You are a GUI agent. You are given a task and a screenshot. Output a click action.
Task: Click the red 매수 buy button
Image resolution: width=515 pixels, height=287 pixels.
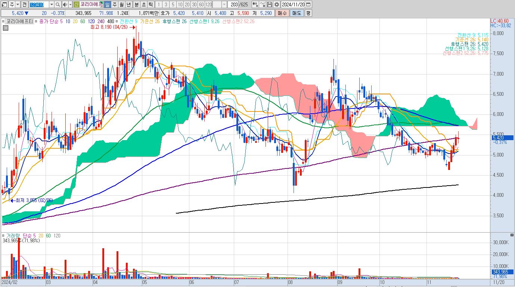[282, 13]
